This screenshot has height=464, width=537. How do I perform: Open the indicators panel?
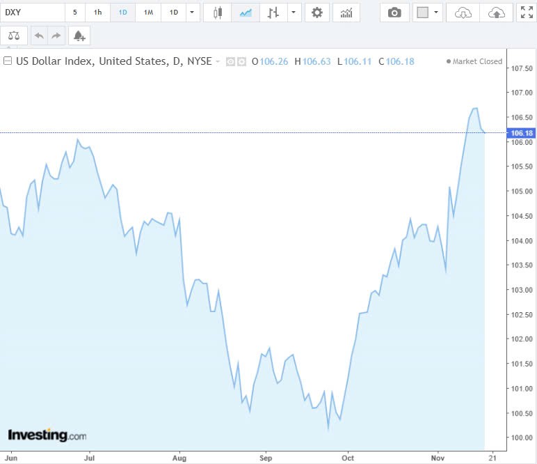coord(346,13)
